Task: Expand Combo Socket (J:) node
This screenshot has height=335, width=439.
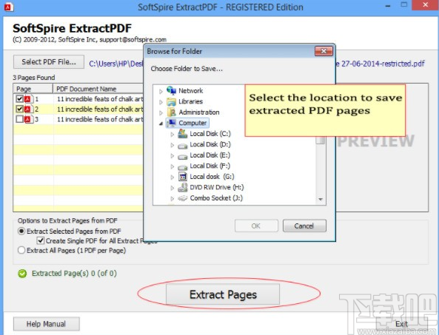Action: 172,198
